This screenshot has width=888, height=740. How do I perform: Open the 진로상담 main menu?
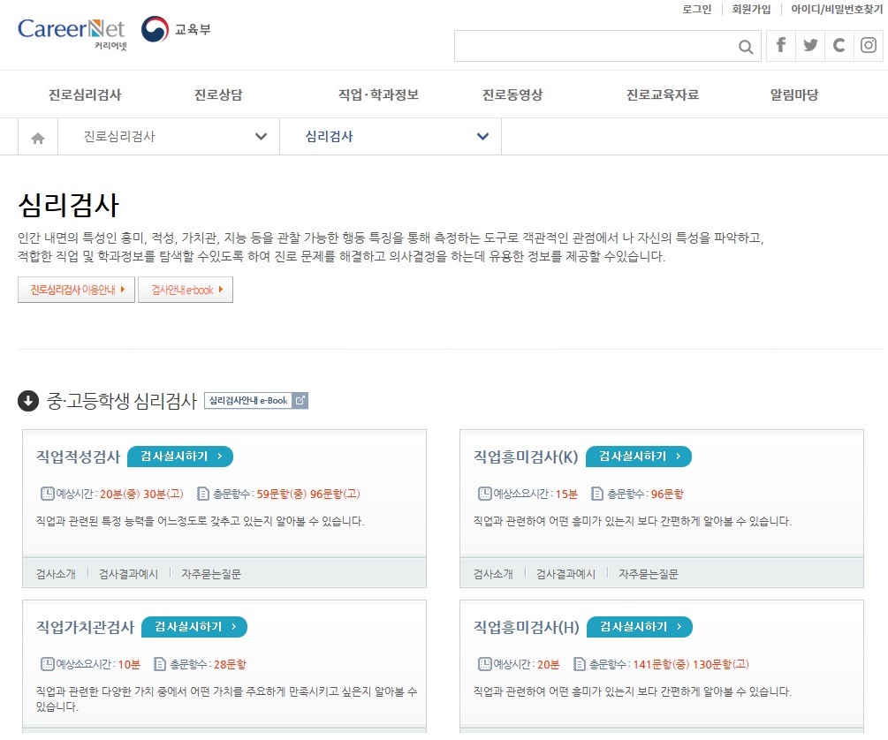218,94
